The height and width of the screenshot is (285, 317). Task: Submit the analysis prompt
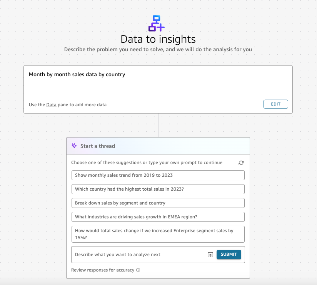tap(229, 255)
